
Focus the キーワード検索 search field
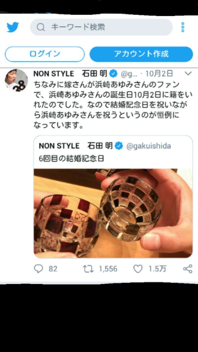click(101, 27)
